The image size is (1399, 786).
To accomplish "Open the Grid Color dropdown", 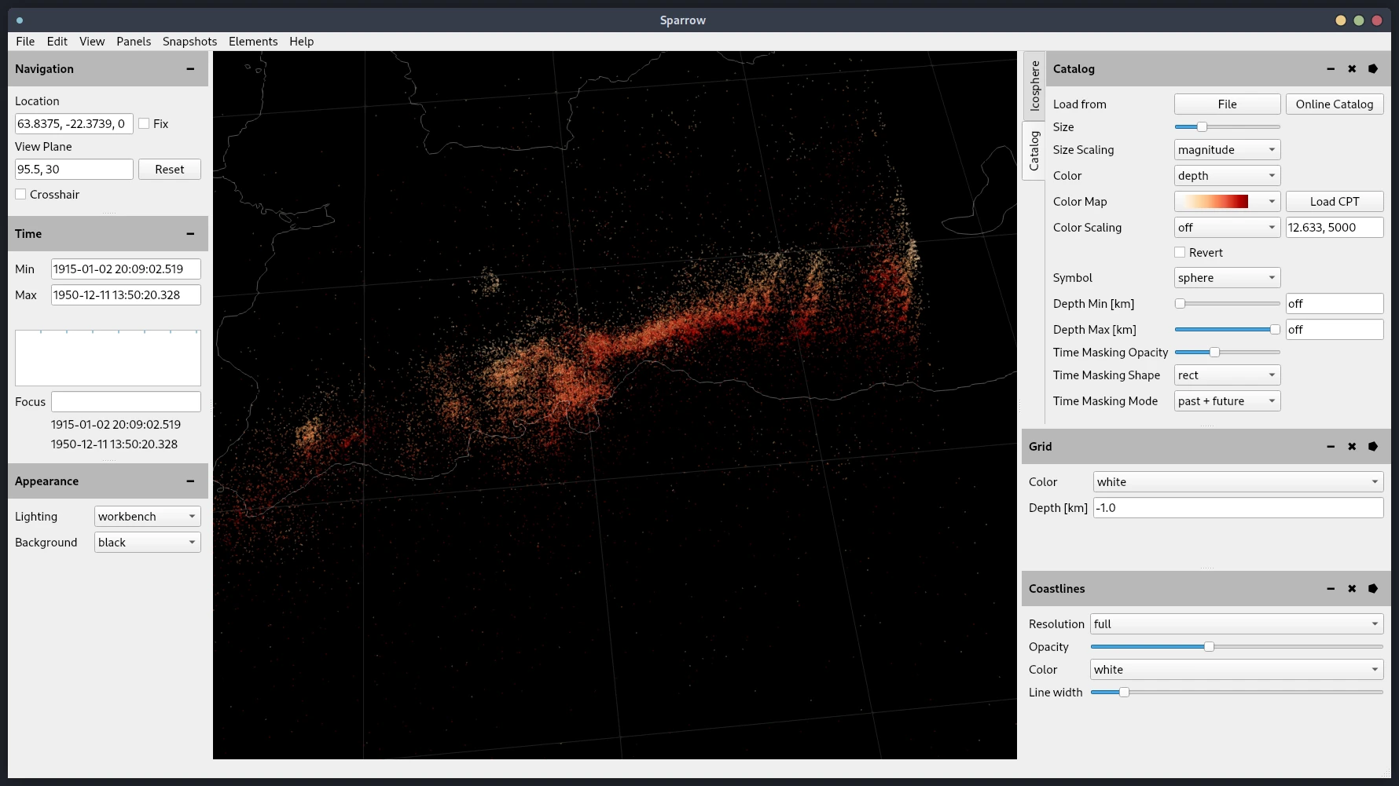I will (x=1238, y=482).
